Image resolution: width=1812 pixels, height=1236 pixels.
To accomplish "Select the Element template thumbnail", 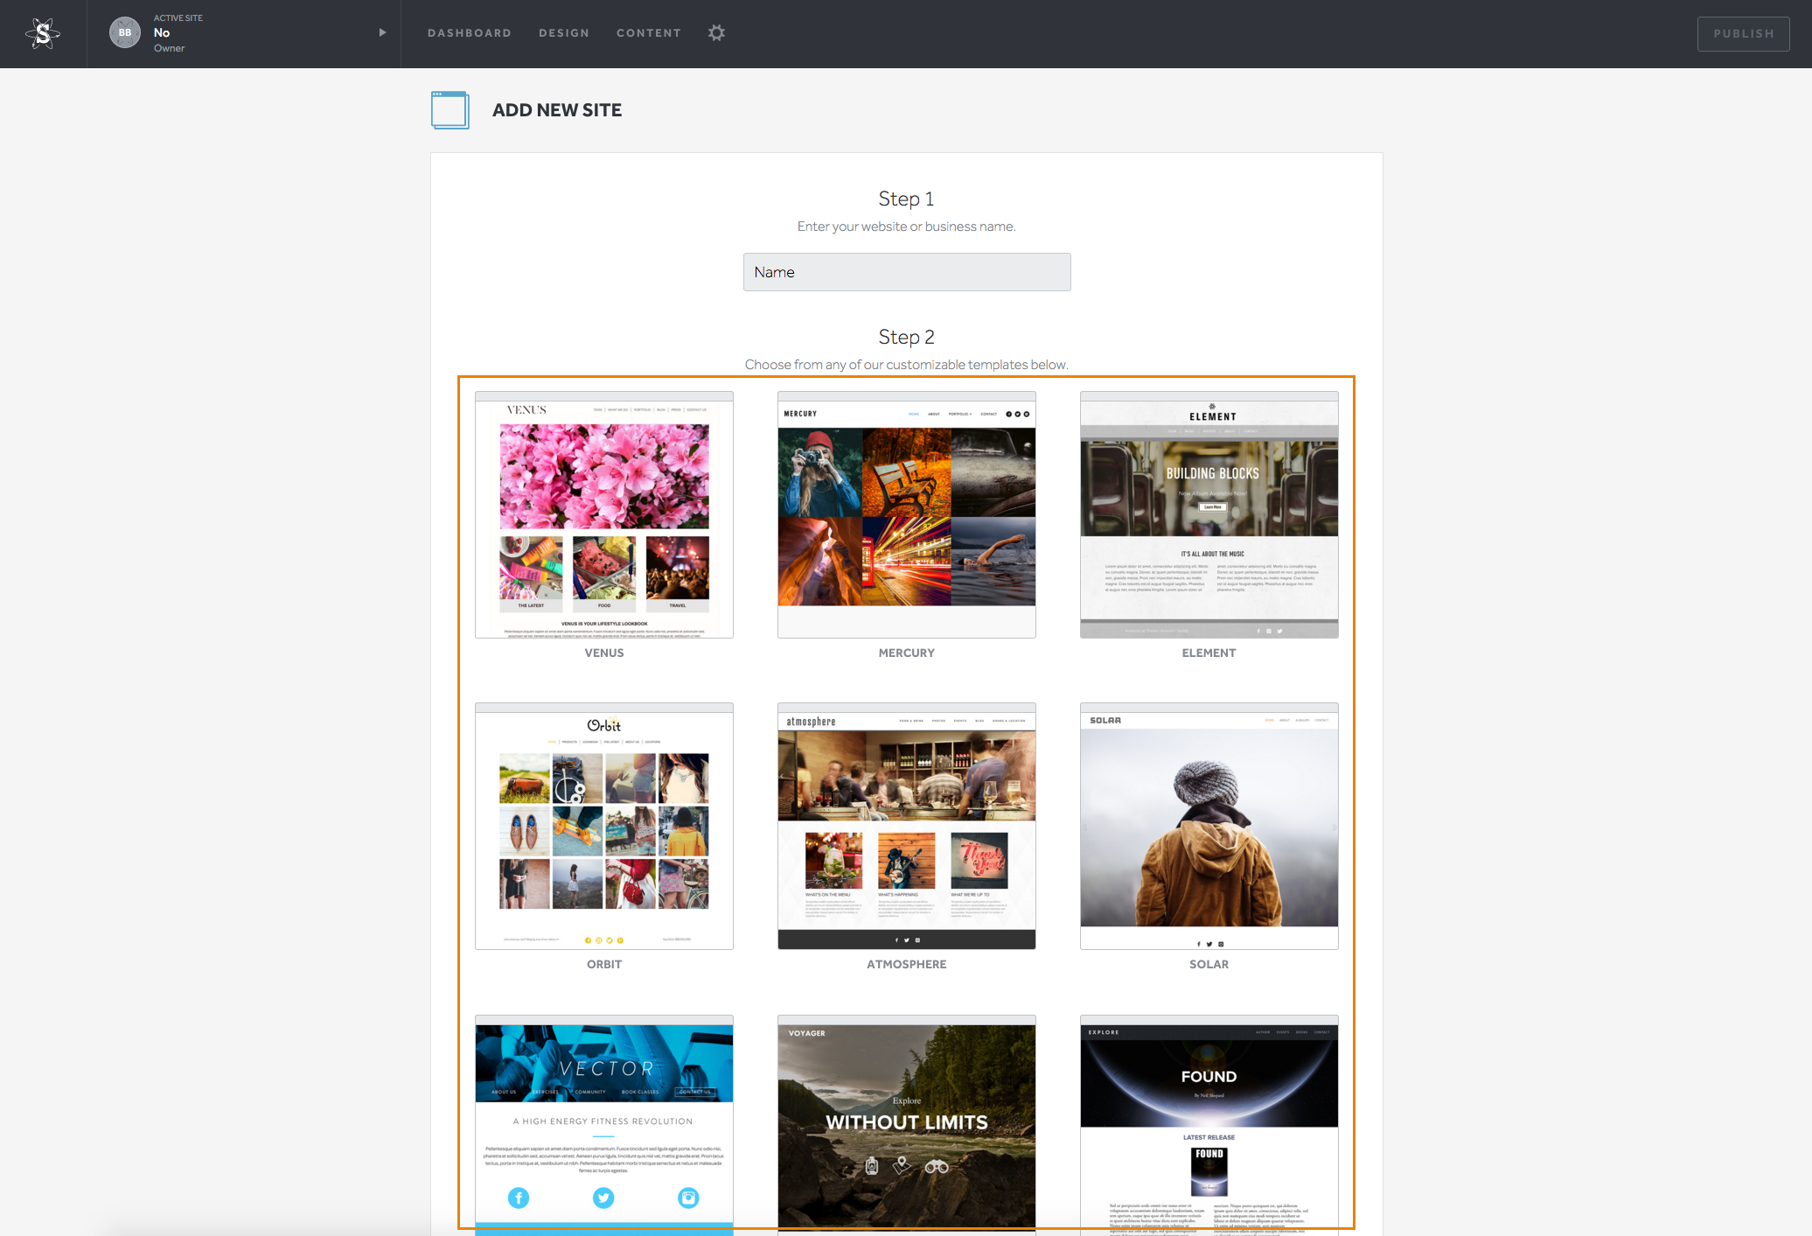I will [1209, 515].
